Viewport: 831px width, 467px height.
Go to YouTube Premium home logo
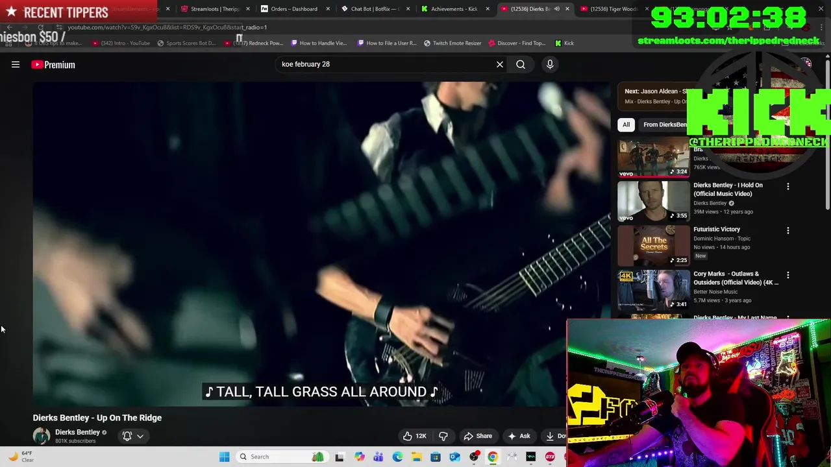pyautogui.click(x=53, y=64)
